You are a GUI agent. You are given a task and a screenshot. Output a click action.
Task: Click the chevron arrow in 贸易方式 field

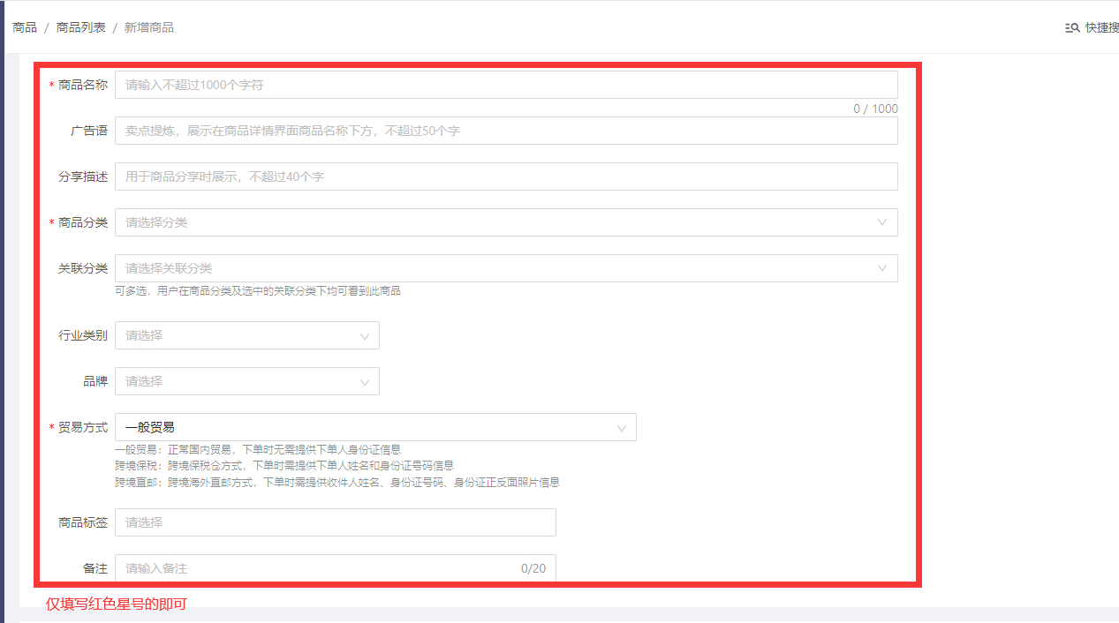click(x=621, y=428)
